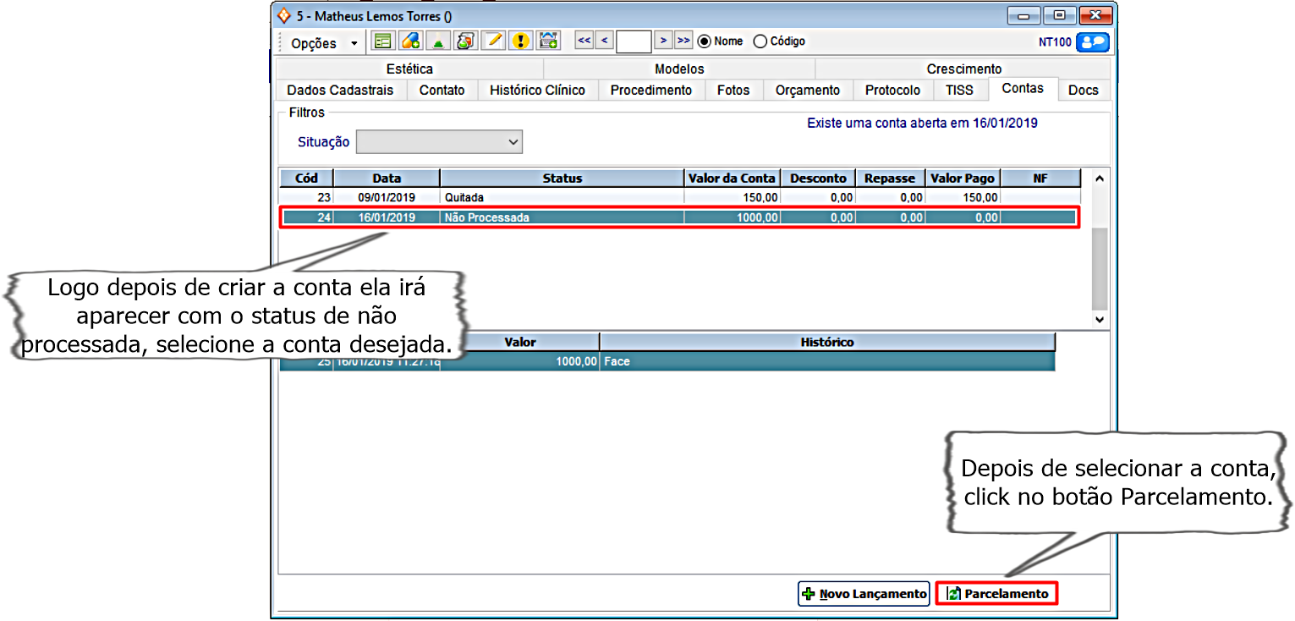Select the Nome radio button
Screen dimensions: 1295x621
tap(704, 41)
